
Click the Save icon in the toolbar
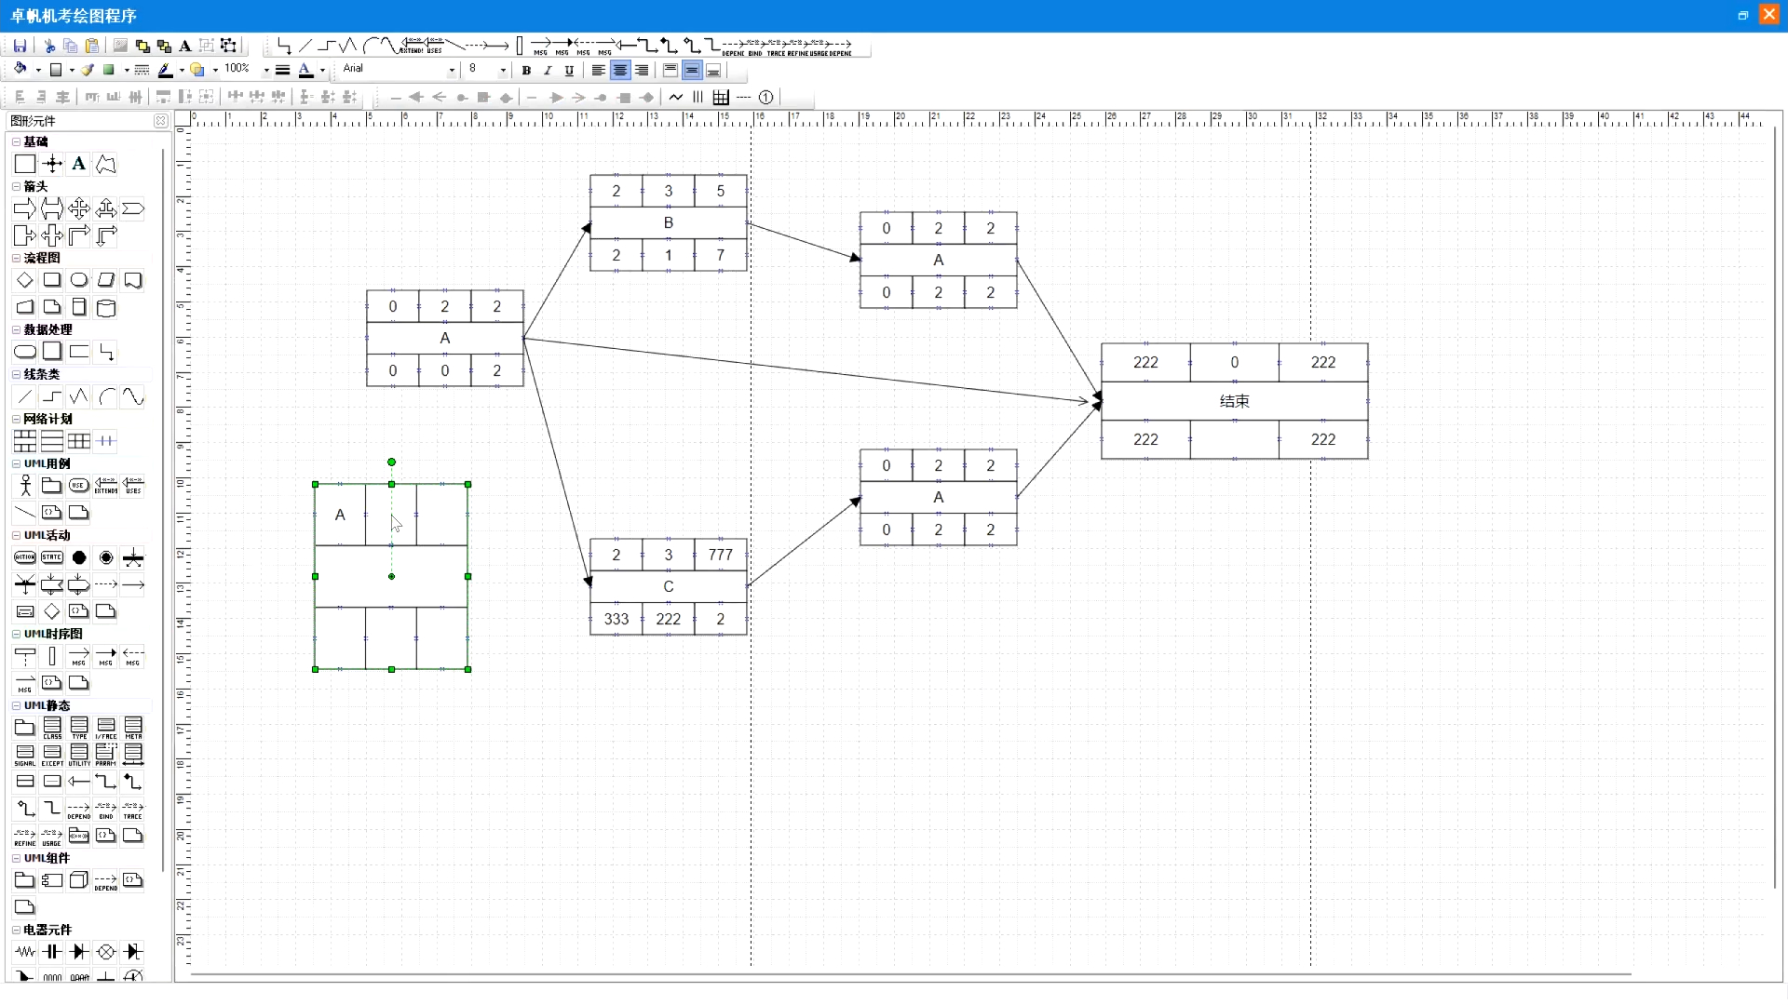pos(20,46)
